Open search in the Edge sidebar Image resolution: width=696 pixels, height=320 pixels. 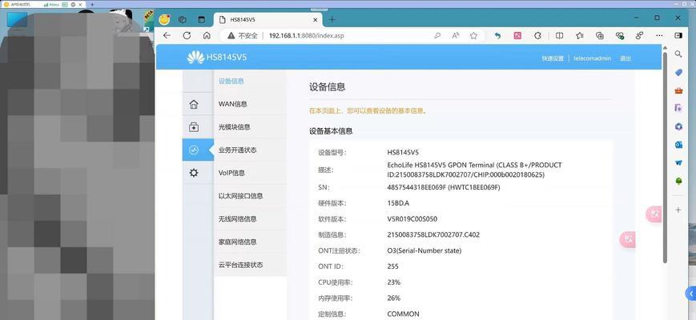(x=678, y=54)
